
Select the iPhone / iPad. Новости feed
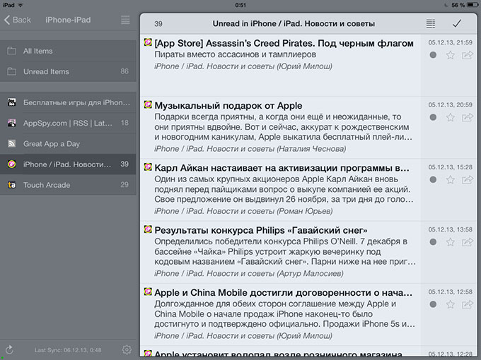[68, 164]
